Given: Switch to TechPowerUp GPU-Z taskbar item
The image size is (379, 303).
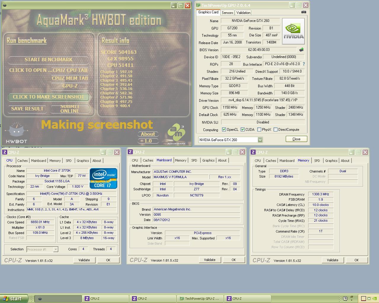Looking at the screenshot, I should click(200, 299).
